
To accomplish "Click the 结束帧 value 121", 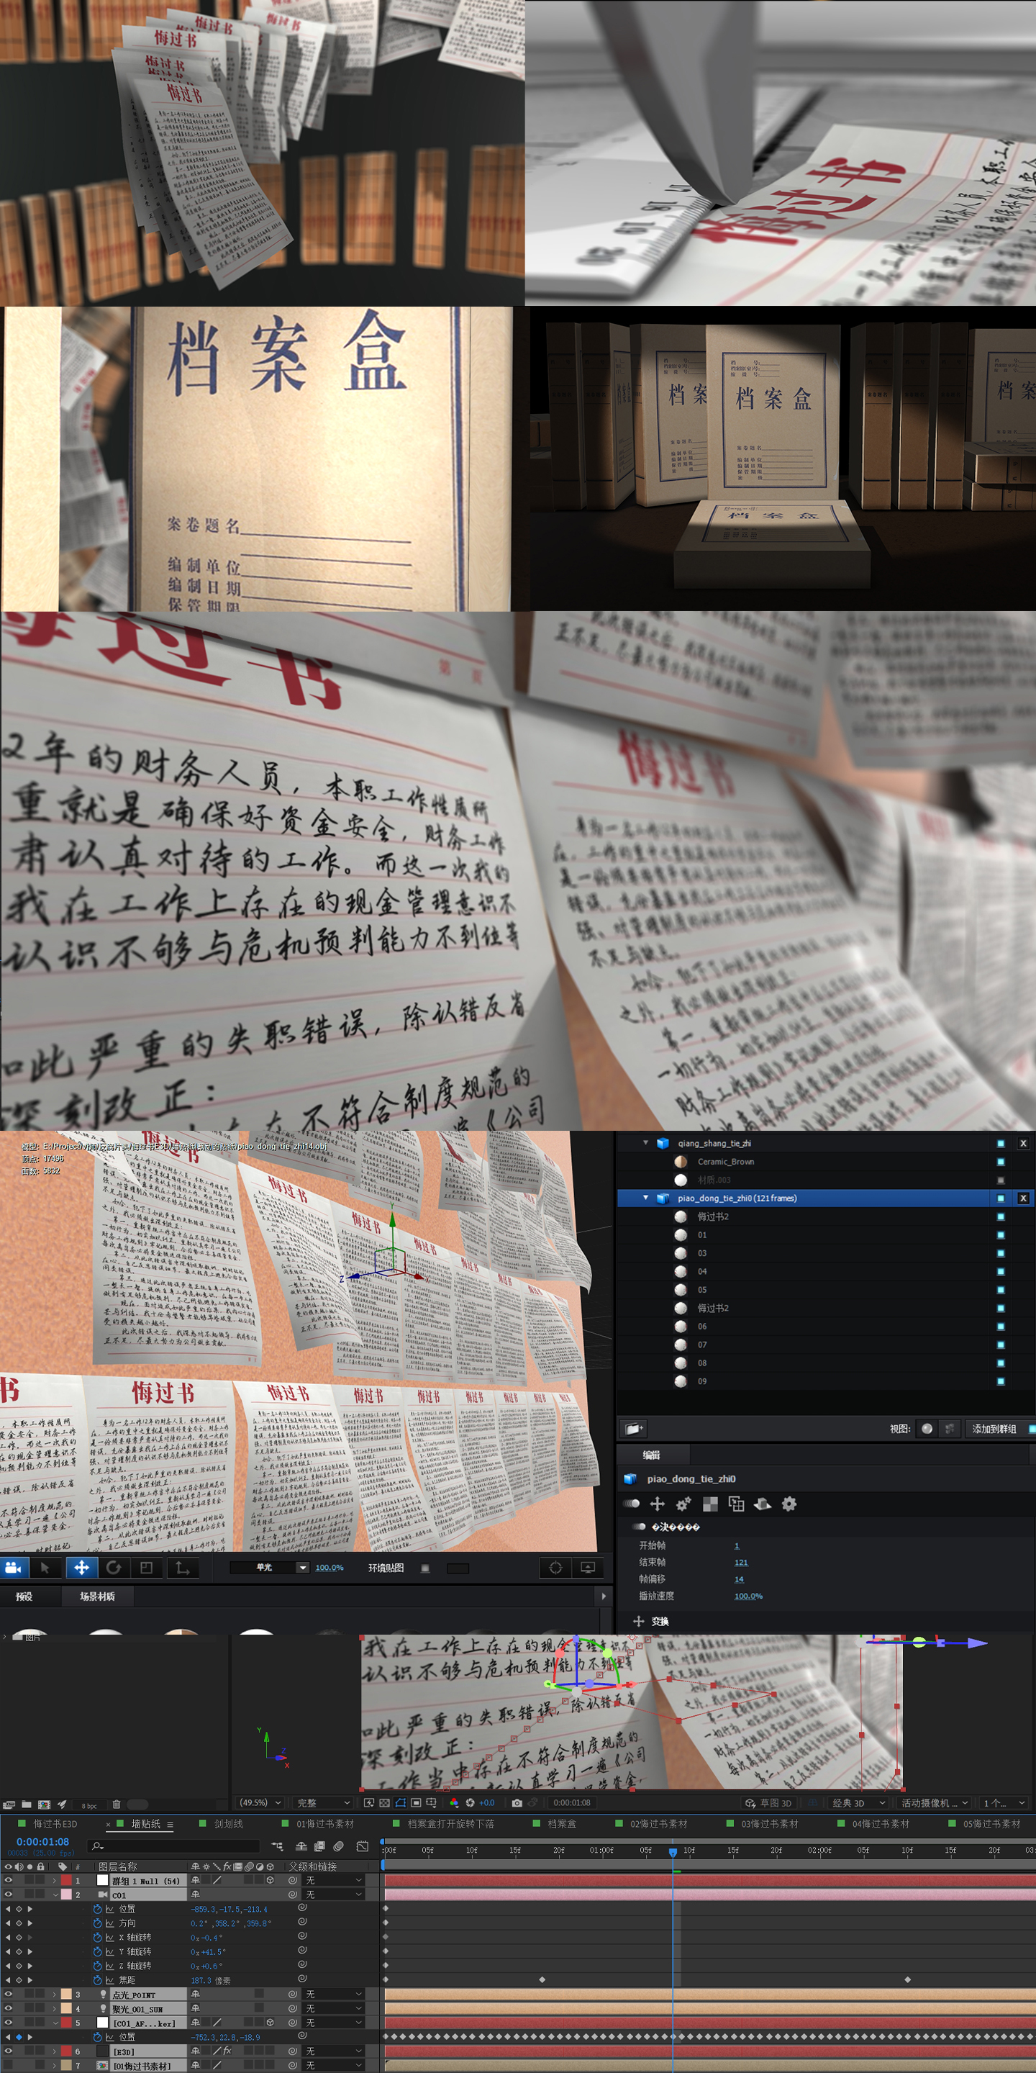I will tap(741, 1562).
